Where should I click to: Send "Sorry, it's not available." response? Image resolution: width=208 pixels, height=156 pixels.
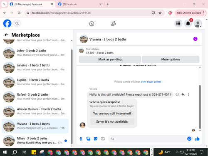112,121
